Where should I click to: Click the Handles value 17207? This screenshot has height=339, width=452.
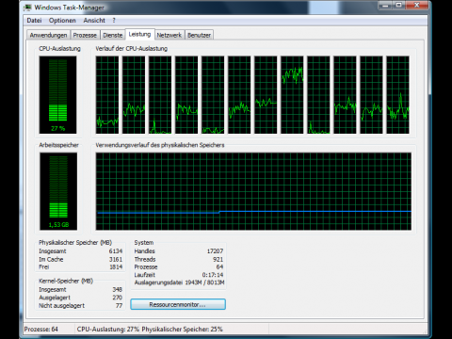point(215,251)
